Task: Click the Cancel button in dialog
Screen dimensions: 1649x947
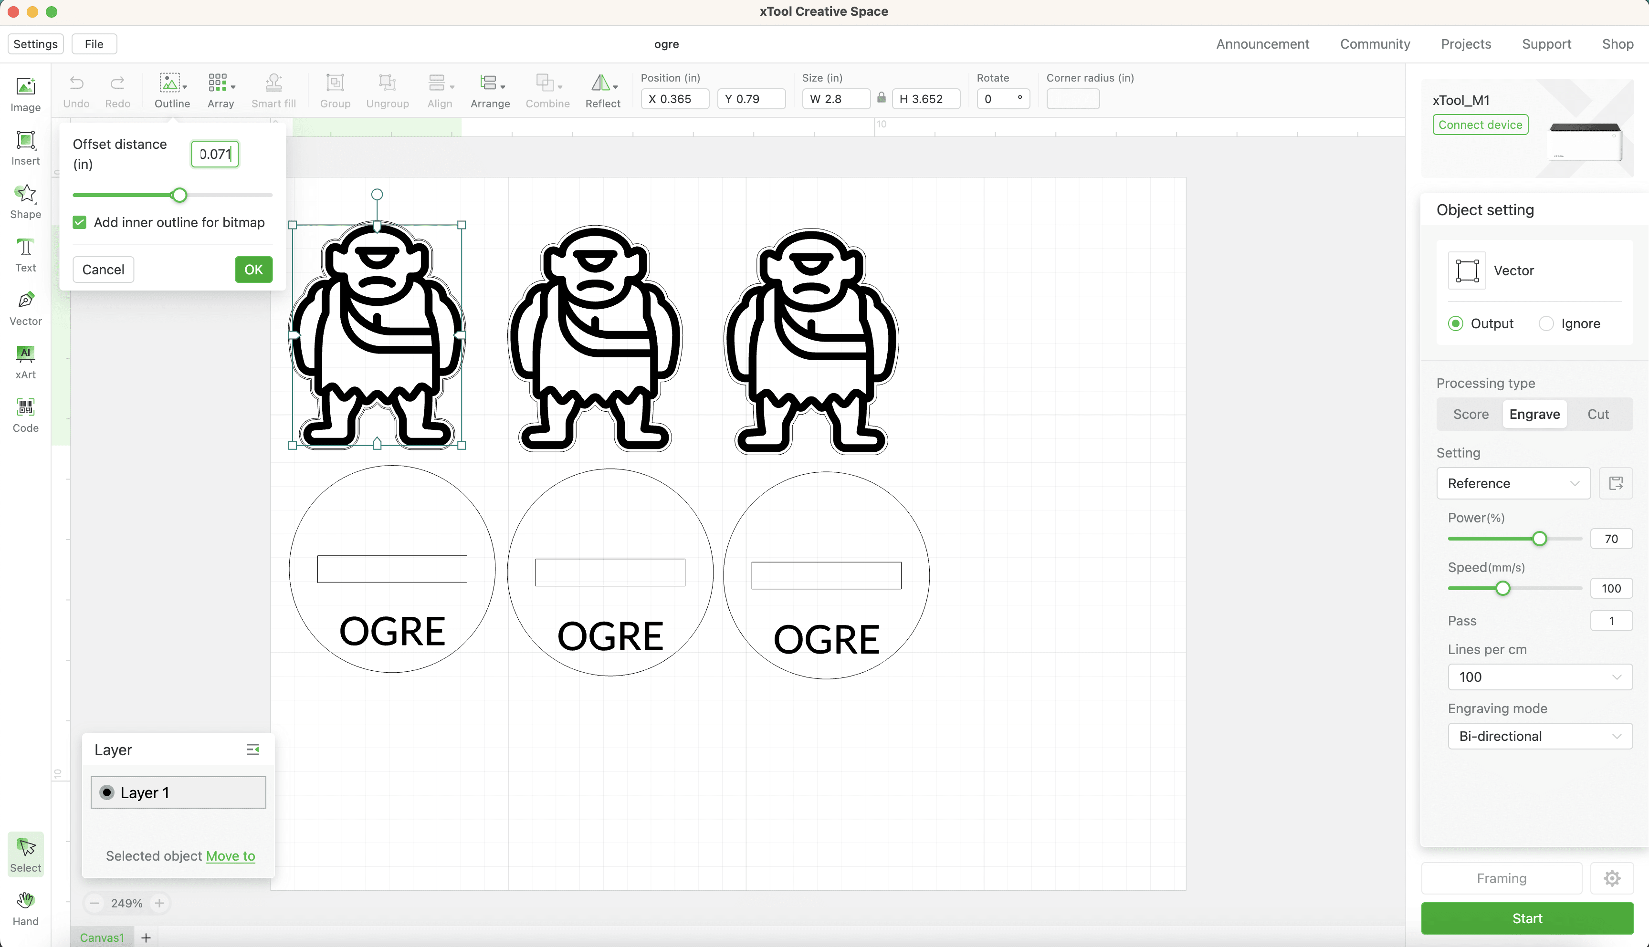Action: tap(103, 269)
